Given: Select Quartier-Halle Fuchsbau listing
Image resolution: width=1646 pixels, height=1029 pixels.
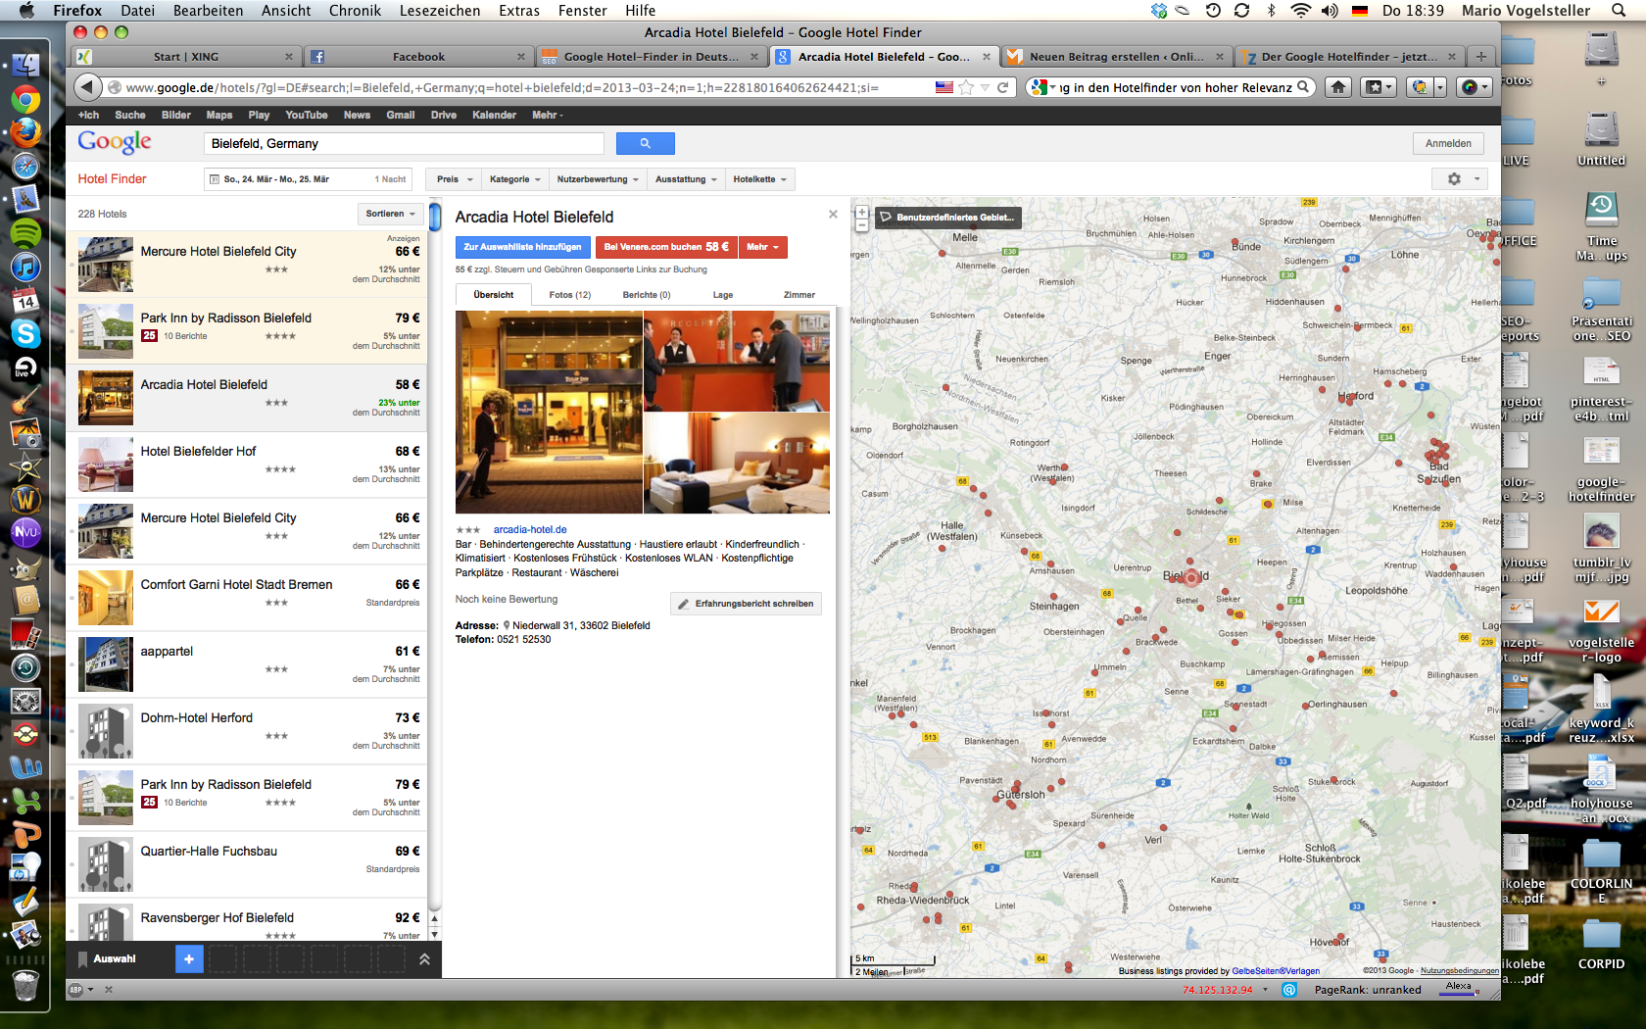Looking at the screenshot, I should [x=248, y=864].
